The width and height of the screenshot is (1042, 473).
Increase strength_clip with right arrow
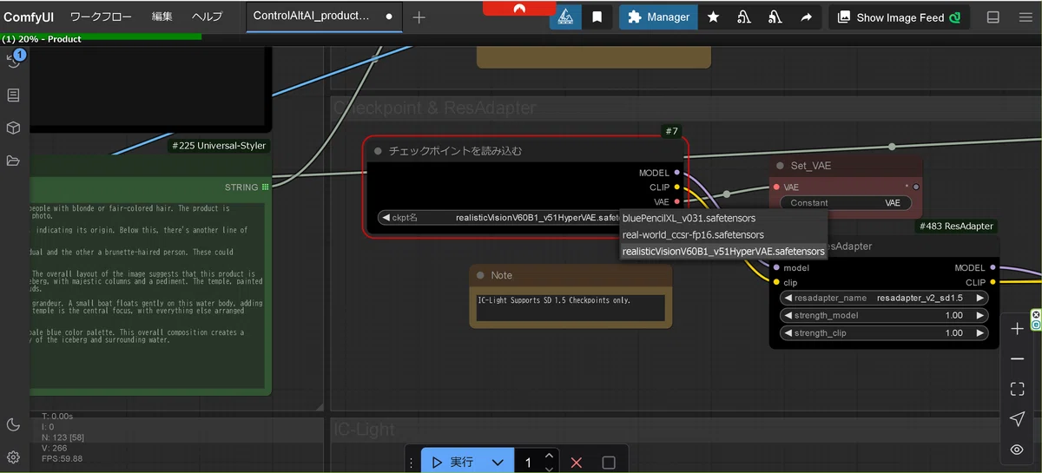click(x=980, y=333)
